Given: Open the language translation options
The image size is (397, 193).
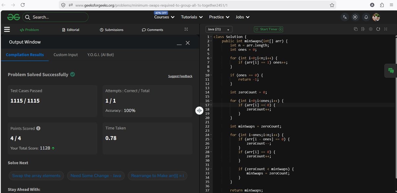Looking at the screenshot, I should click(x=345, y=17).
